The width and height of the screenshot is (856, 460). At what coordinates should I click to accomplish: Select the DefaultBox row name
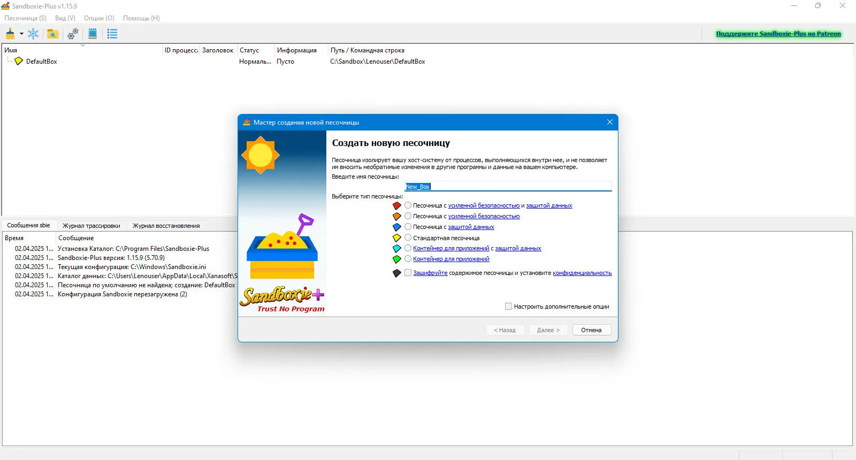(42, 62)
